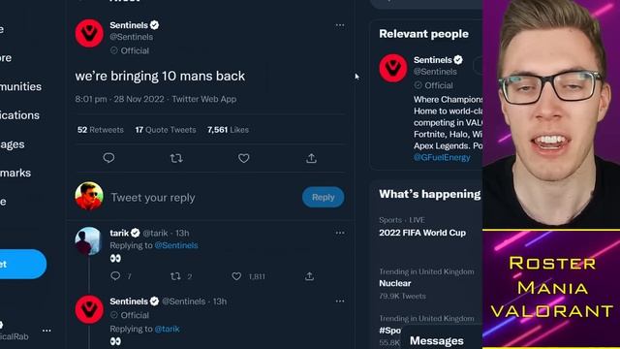
Task: Retweet the Sentinels main tweet
Action: [176, 158]
